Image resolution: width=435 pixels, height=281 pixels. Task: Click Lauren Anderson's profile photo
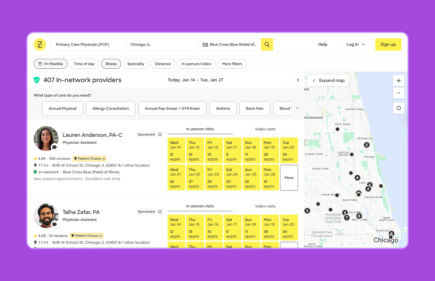(x=46, y=139)
